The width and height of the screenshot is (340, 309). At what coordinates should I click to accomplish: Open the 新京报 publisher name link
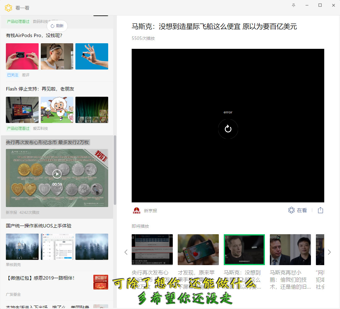151,211
